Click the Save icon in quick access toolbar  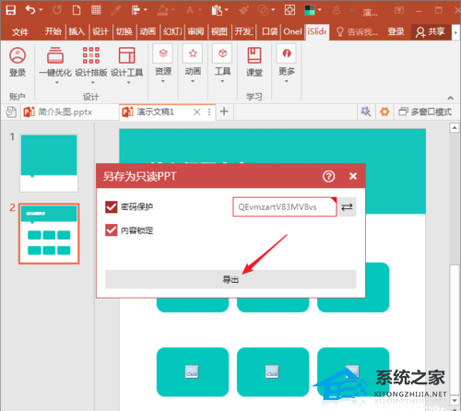[11, 10]
